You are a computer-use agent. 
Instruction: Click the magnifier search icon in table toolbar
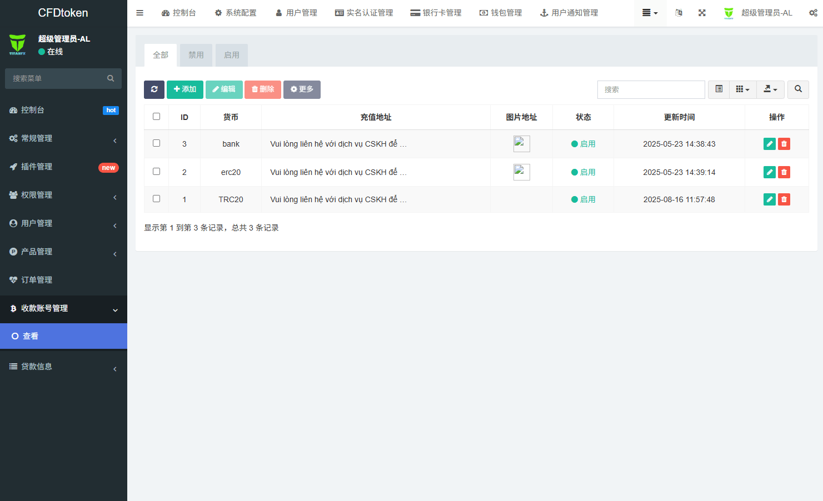[798, 89]
